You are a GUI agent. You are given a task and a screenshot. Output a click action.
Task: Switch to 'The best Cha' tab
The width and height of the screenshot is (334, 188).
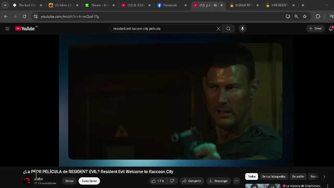coord(27,5)
